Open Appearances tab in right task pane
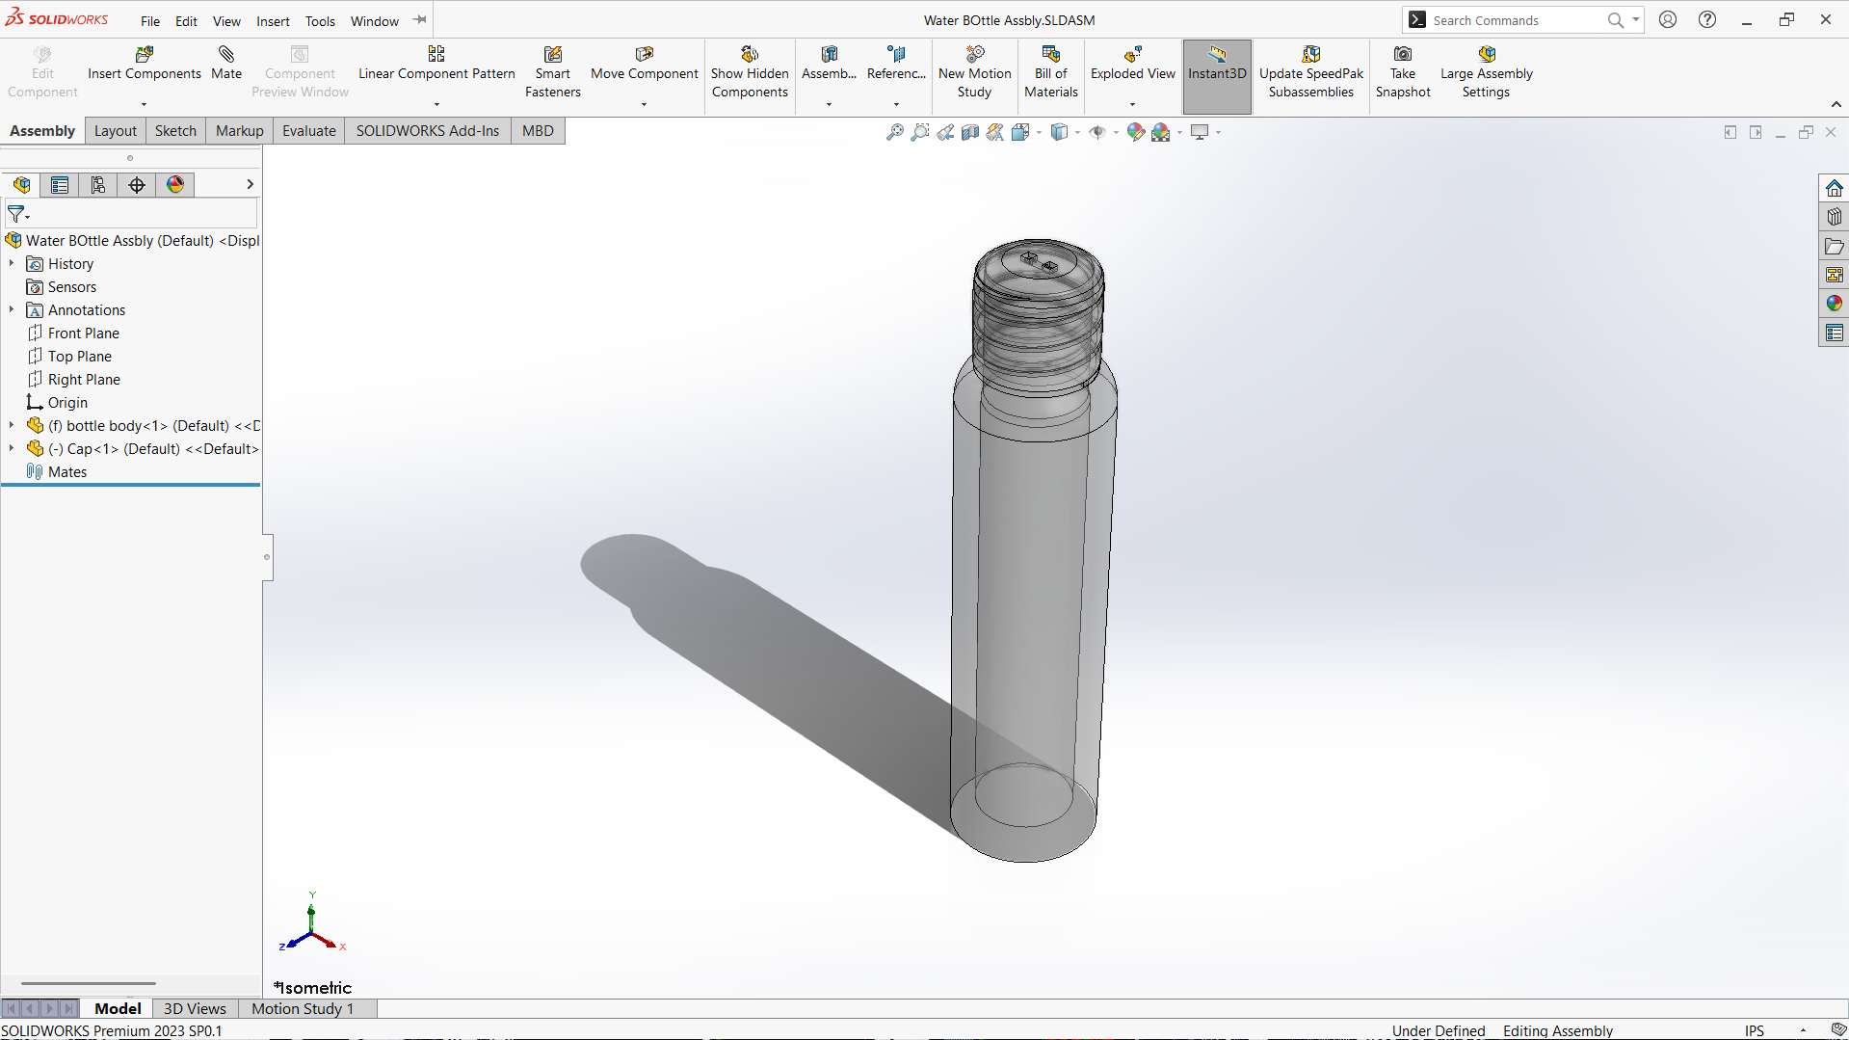The width and height of the screenshot is (1849, 1040). (x=1834, y=304)
